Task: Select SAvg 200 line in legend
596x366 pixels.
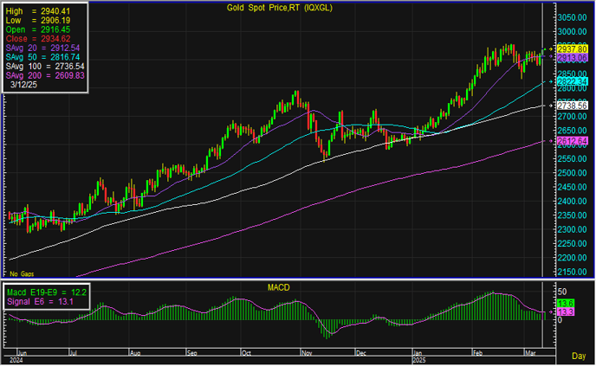Action: coord(45,76)
